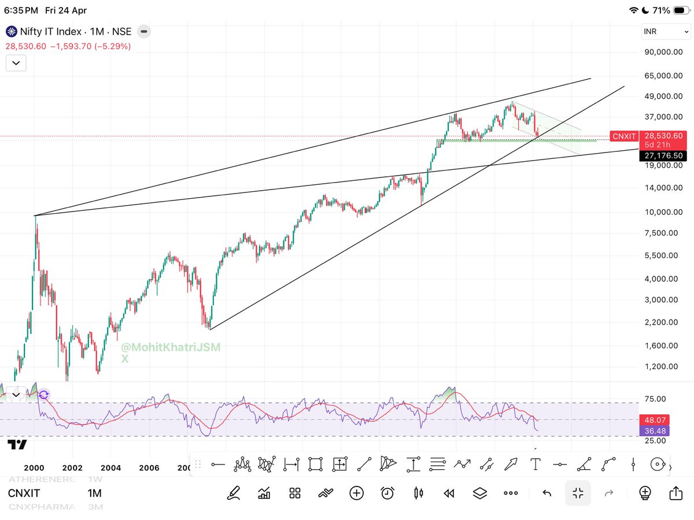Screen dimensions: 694x520
Task: Grab the drawing toolbar handle dots
Action: tap(197, 464)
